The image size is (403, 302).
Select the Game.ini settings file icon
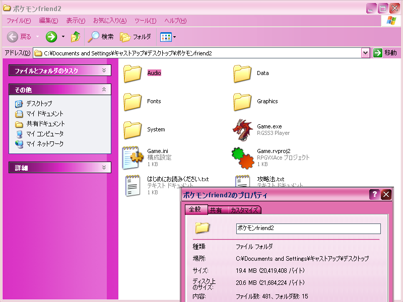[x=132, y=158]
